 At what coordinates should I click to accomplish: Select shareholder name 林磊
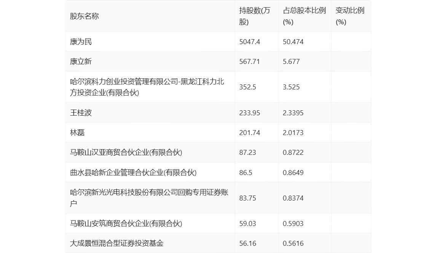[77, 133]
